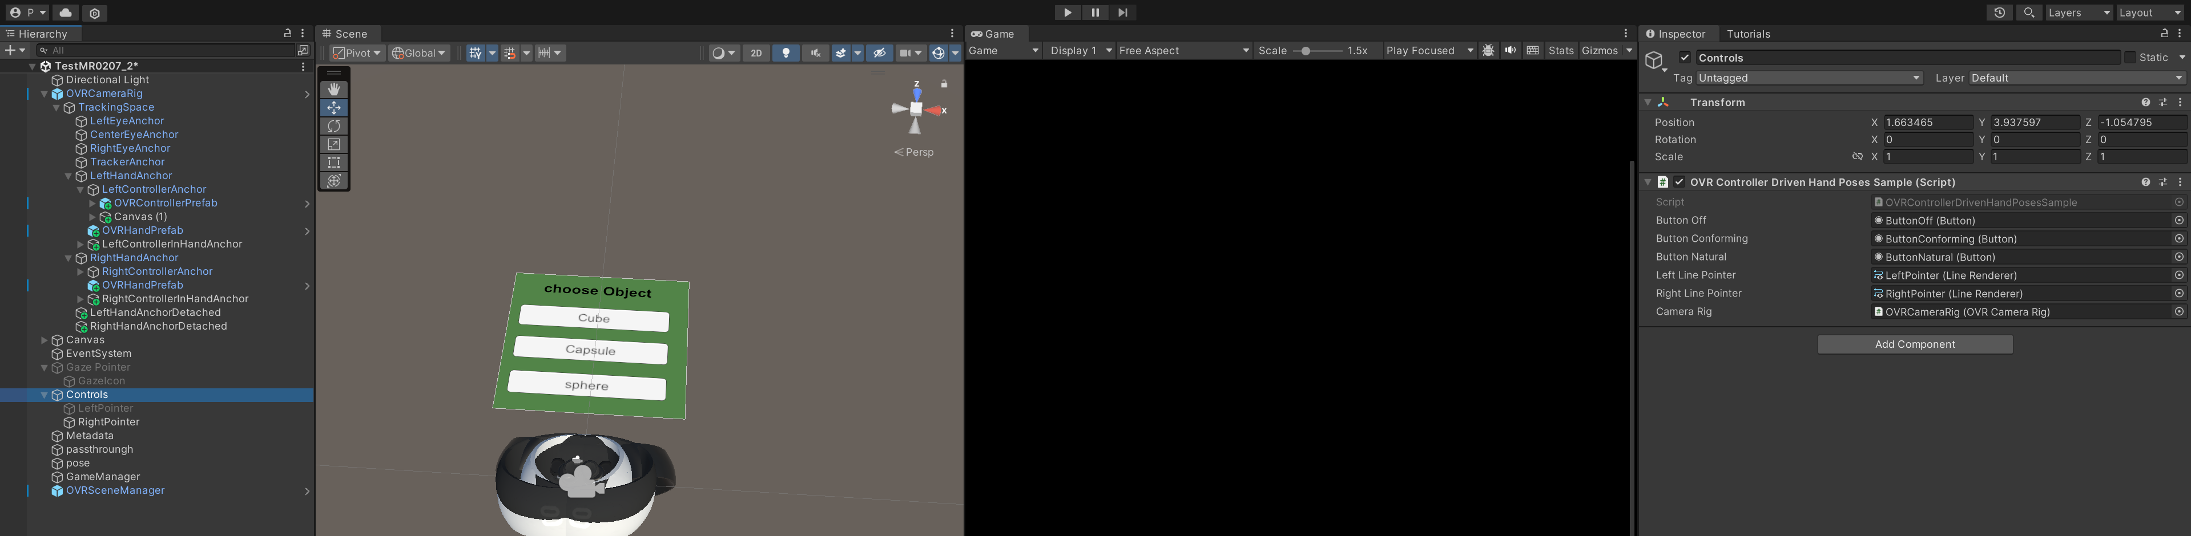2191x536 pixels.
Task: Select GameManager in the Hierarchy
Action: click(x=103, y=477)
